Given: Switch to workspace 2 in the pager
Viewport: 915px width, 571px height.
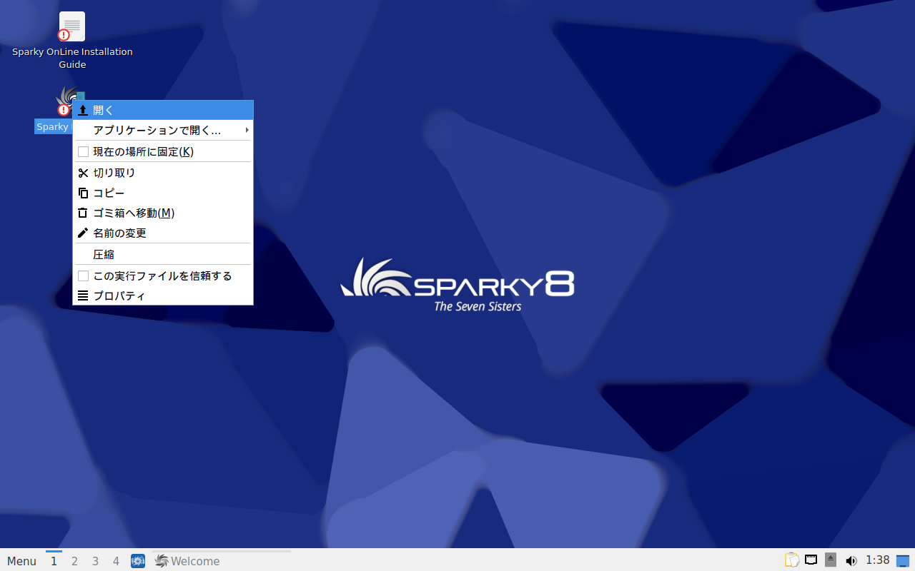Looking at the screenshot, I should 74,561.
